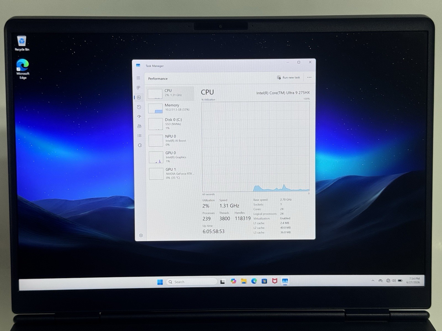Viewport: 442px width, 331px height.
Task: Select NPU 0 Intel AI Boost entry
Action: pyautogui.click(x=171, y=140)
